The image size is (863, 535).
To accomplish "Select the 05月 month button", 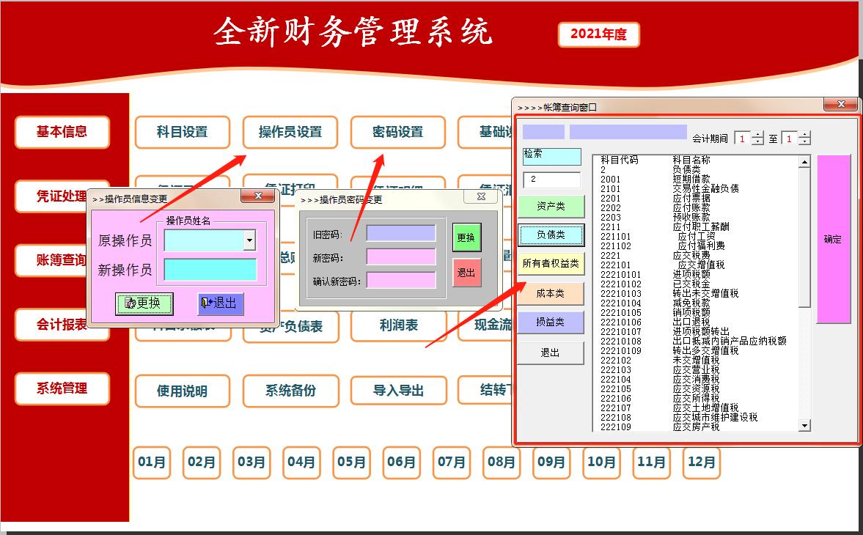I will [351, 462].
